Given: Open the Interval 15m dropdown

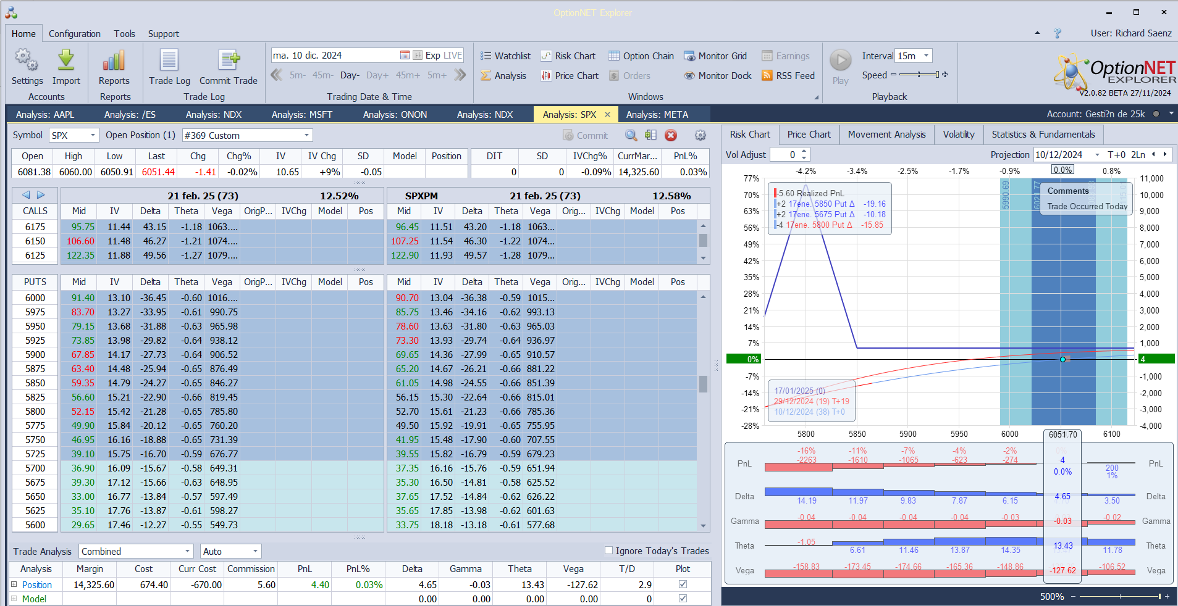Looking at the screenshot, I should pyautogui.click(x=925, y=56).
